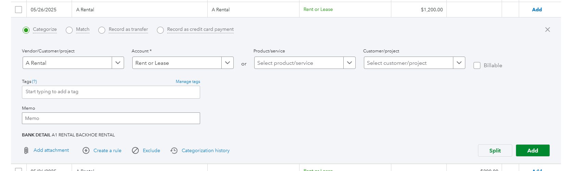Image resolution: width=564 pixels, height=171 pixels.
Task: Open the Select product/service dropdown
Action: (x=350, y=63)
